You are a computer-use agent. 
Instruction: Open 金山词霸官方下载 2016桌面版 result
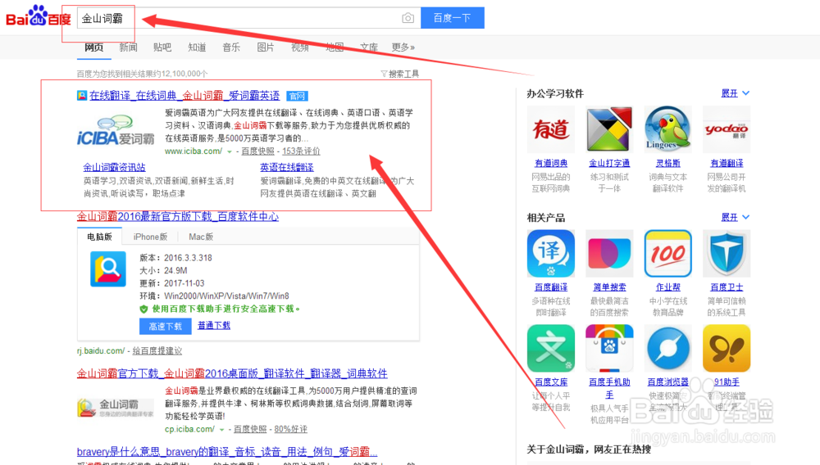point(232,373)
